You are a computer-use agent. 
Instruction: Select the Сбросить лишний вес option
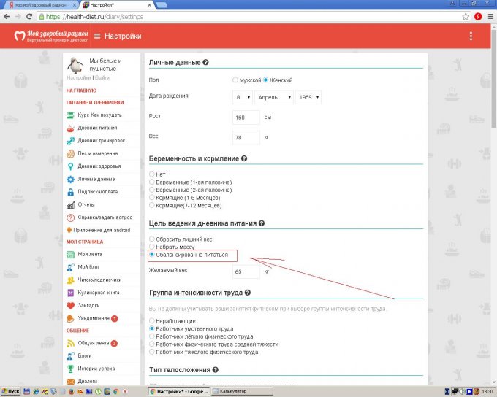152,239
